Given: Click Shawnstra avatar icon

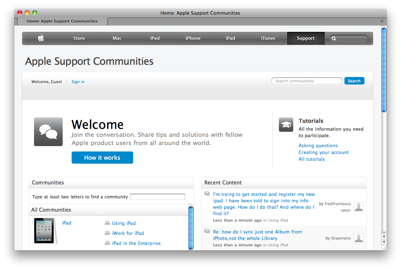Looking at the screenshot, I should pyautogui.click(x=359, y=238).
